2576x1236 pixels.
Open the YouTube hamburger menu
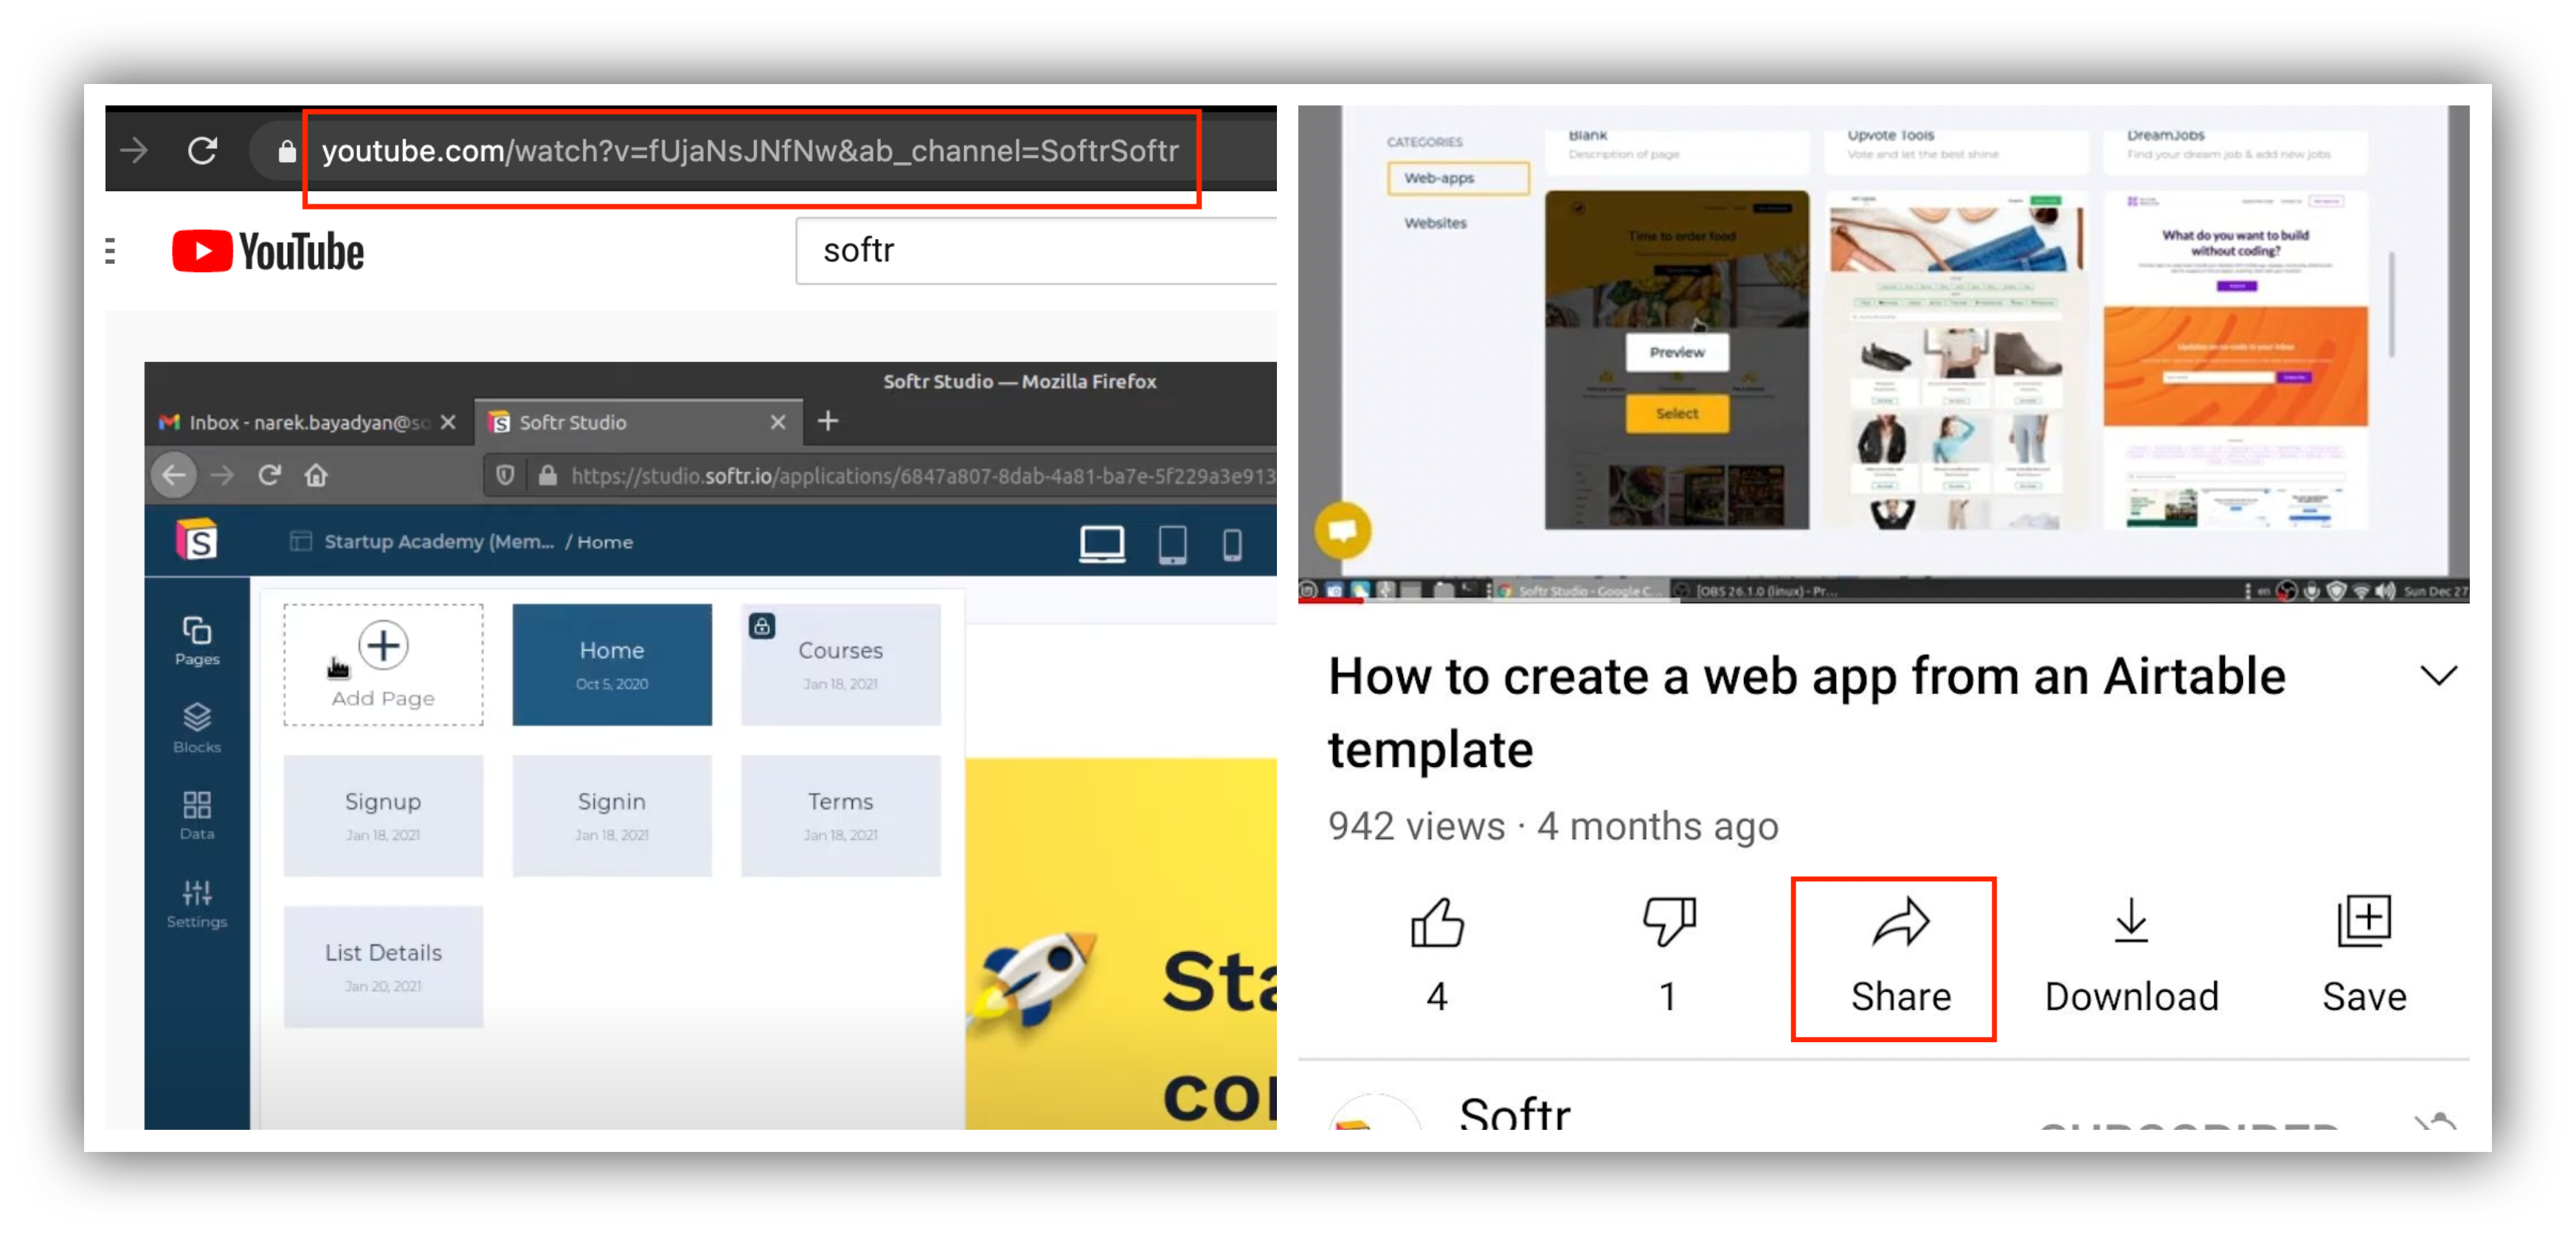pos(110,251)
